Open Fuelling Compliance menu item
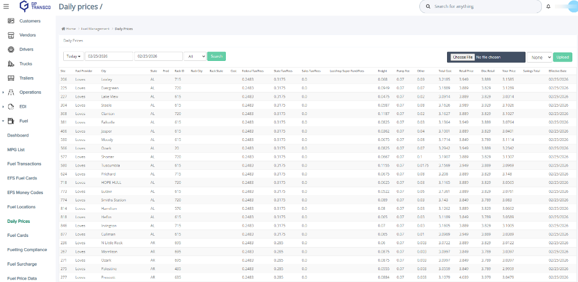Screen dimensions: 578x282 (x=27, y=250)
